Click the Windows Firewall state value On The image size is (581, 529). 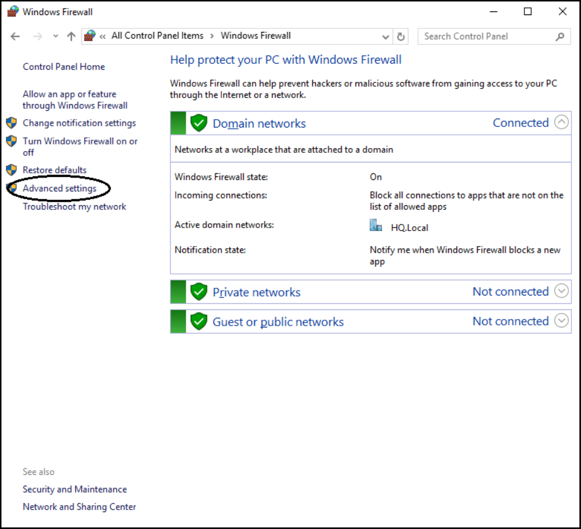[x=376, y=177]
